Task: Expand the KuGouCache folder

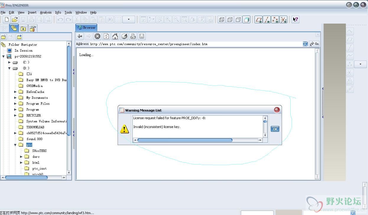Action: (x=15, y=92)
